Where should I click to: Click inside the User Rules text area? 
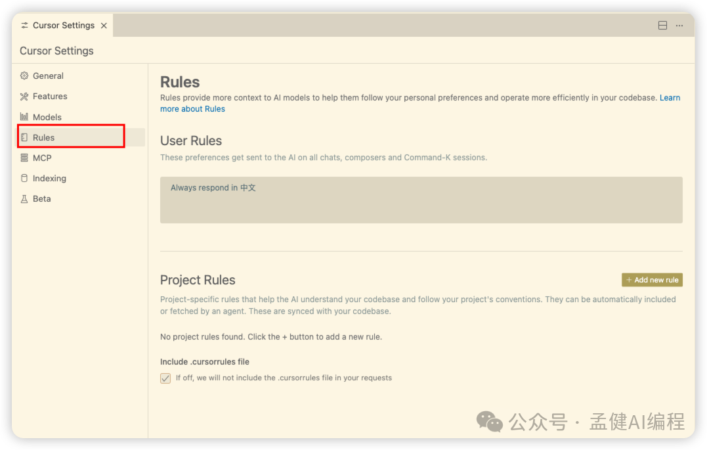(x=421, y=200)
